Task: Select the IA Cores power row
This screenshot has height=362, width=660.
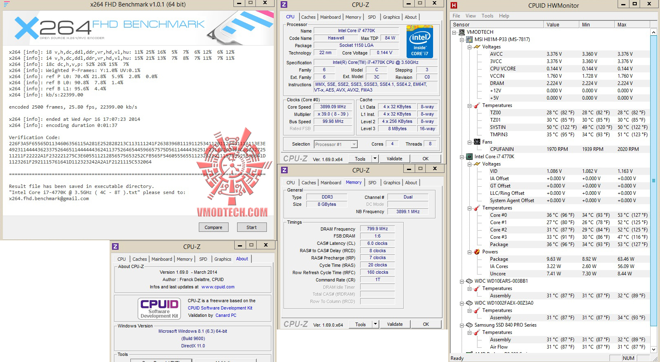Action: point(550,266)
